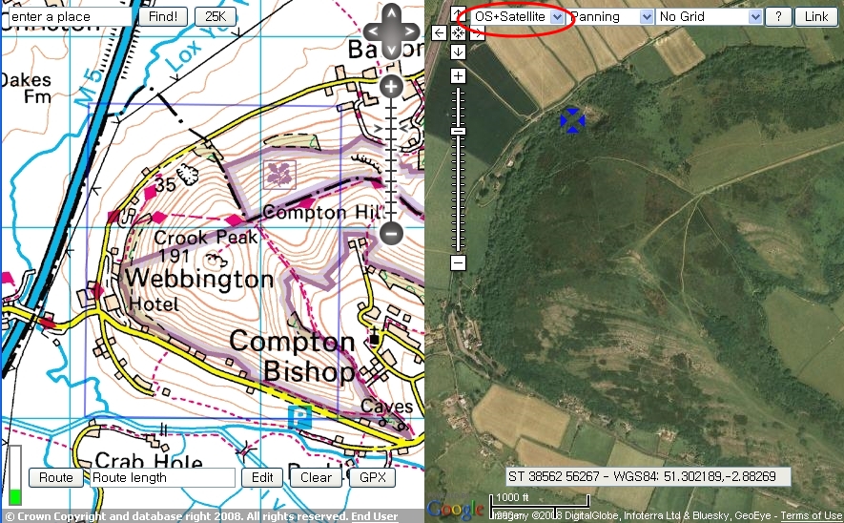Click the 25K scale button
The height and width of the screenshot is (523, 844).
tap(216, 16)
